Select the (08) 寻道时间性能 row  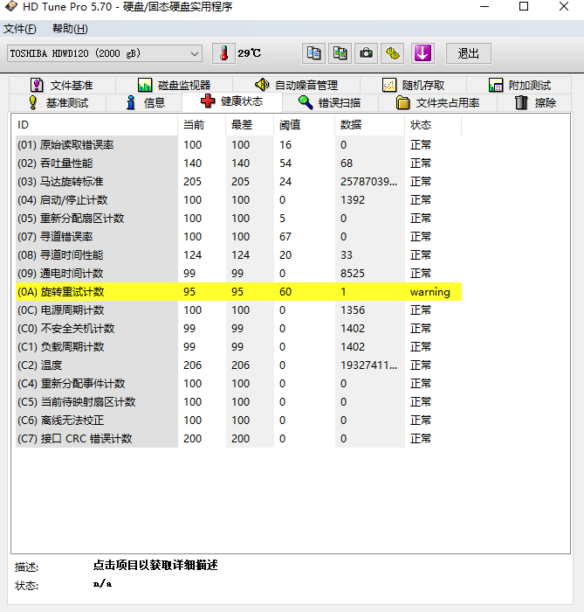click(x=239, y=255)
